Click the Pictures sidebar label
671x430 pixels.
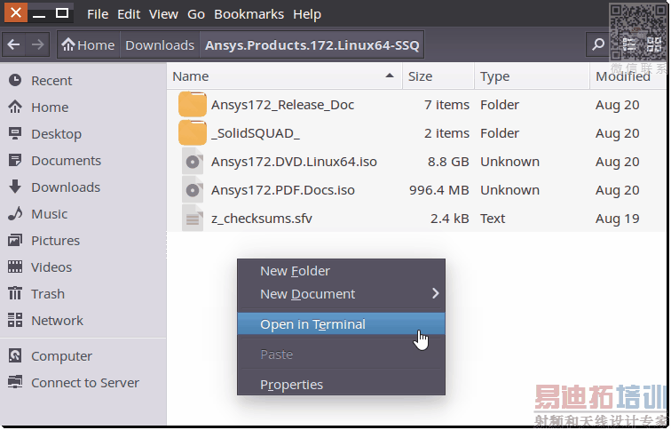click(55, 241)
